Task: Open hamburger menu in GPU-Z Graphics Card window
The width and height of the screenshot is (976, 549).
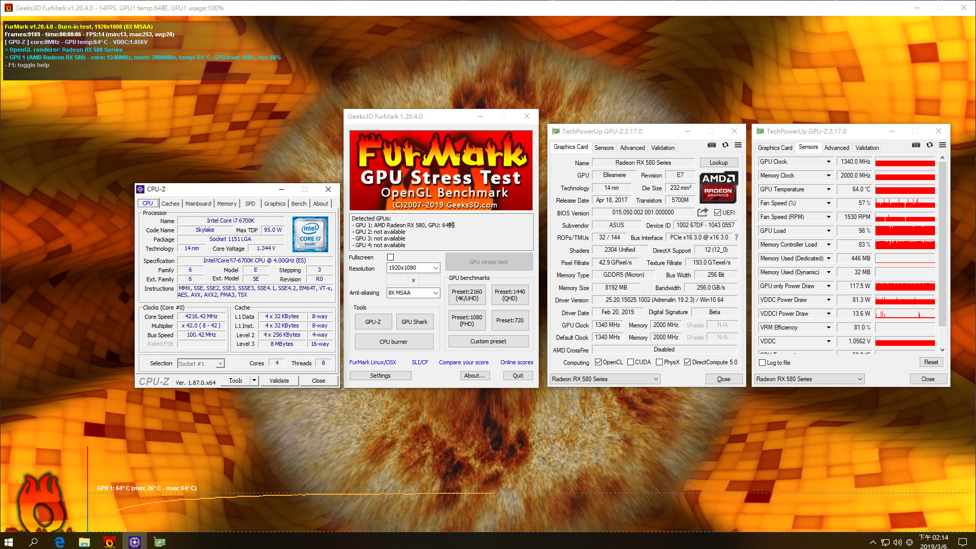Action: 738,145
